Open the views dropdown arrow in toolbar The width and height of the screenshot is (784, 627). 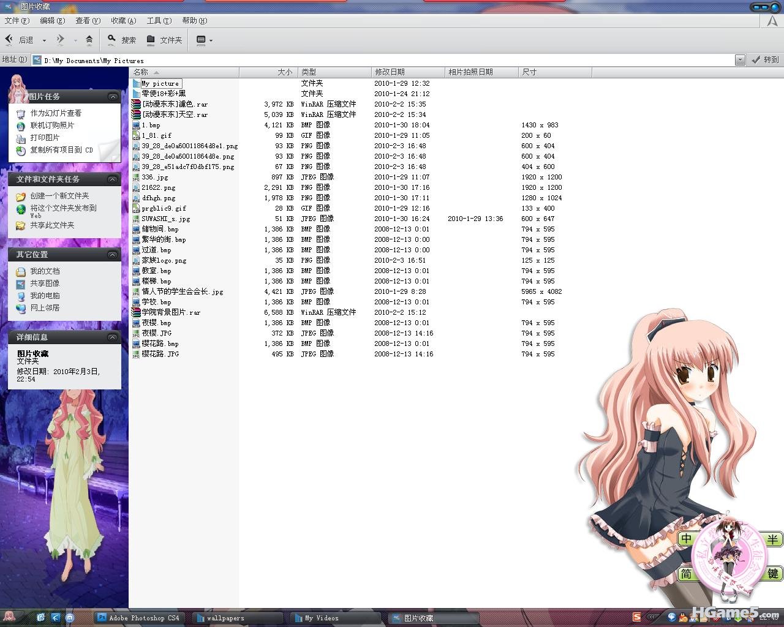pos(211,40)
